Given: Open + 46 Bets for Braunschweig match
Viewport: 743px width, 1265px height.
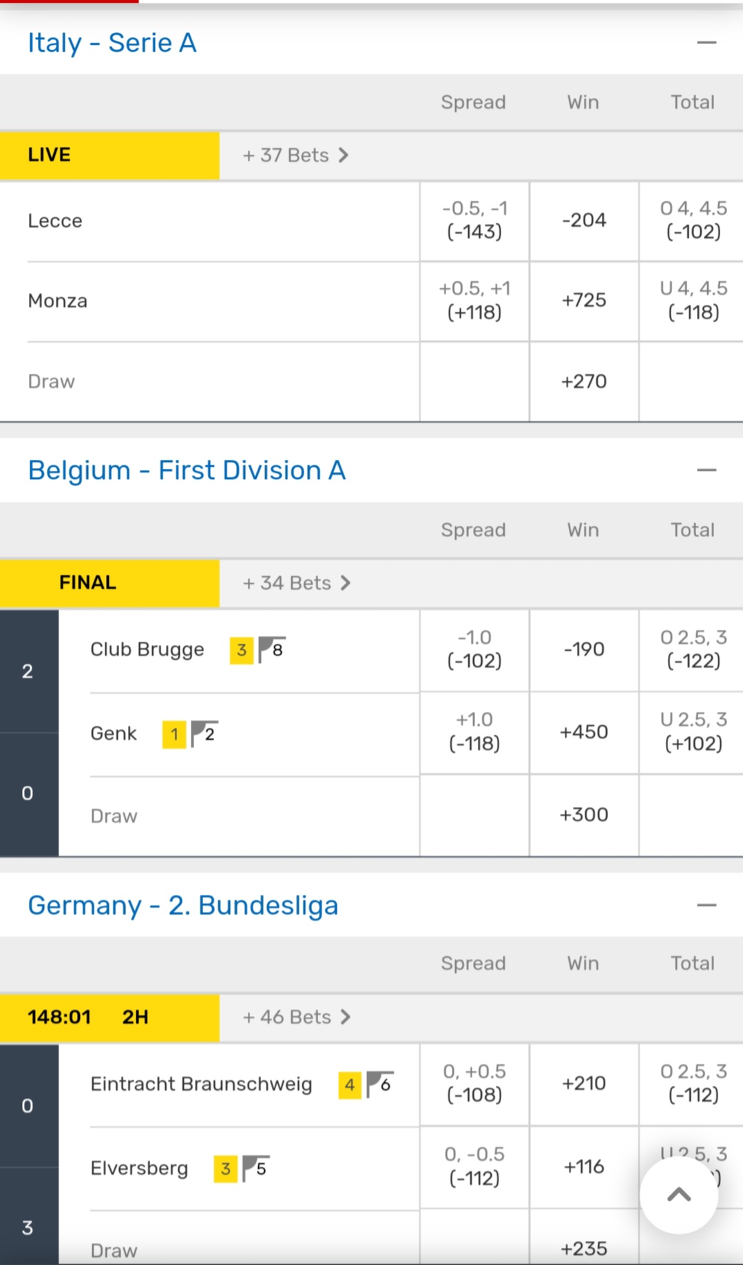Looking at the screenshot, I should pos(297,1018).
